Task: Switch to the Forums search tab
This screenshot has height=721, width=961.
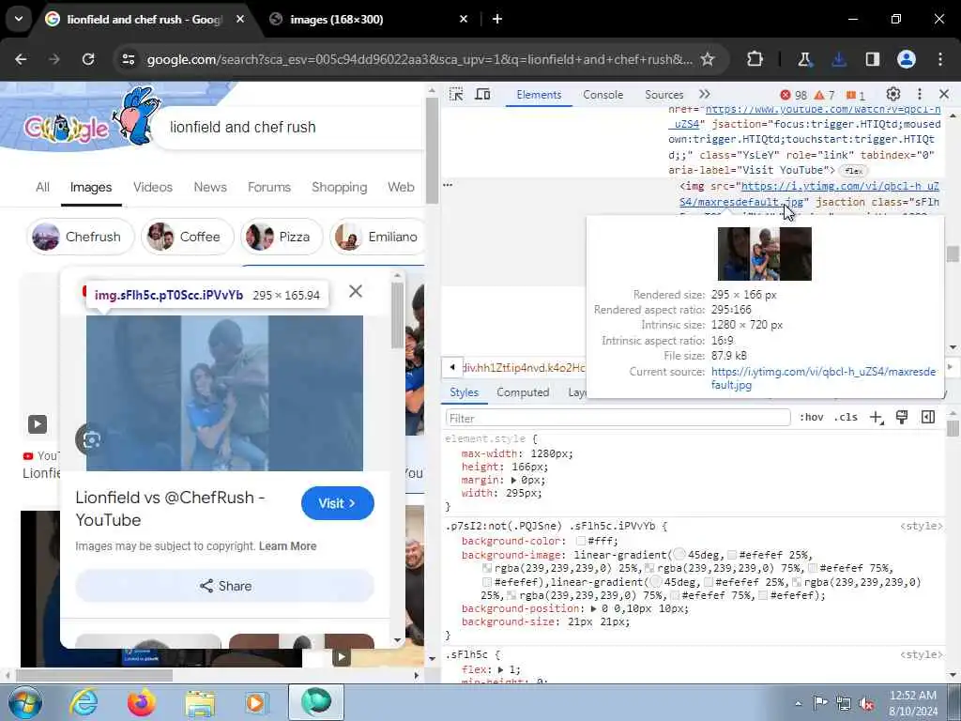Action: pos(269,187)
